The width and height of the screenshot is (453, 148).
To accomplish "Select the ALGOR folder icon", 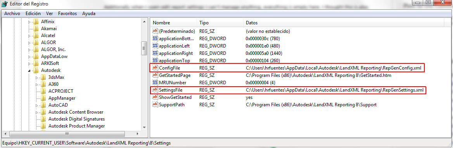I will point(36,43).
